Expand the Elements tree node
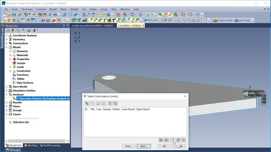271x152 pixels. [10, 51]
